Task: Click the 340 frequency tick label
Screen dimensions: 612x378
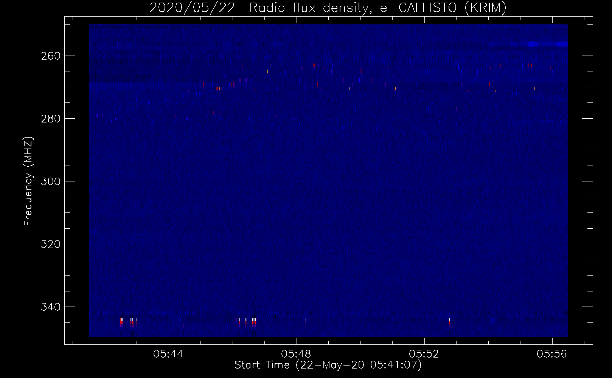Action: [50, 307]
